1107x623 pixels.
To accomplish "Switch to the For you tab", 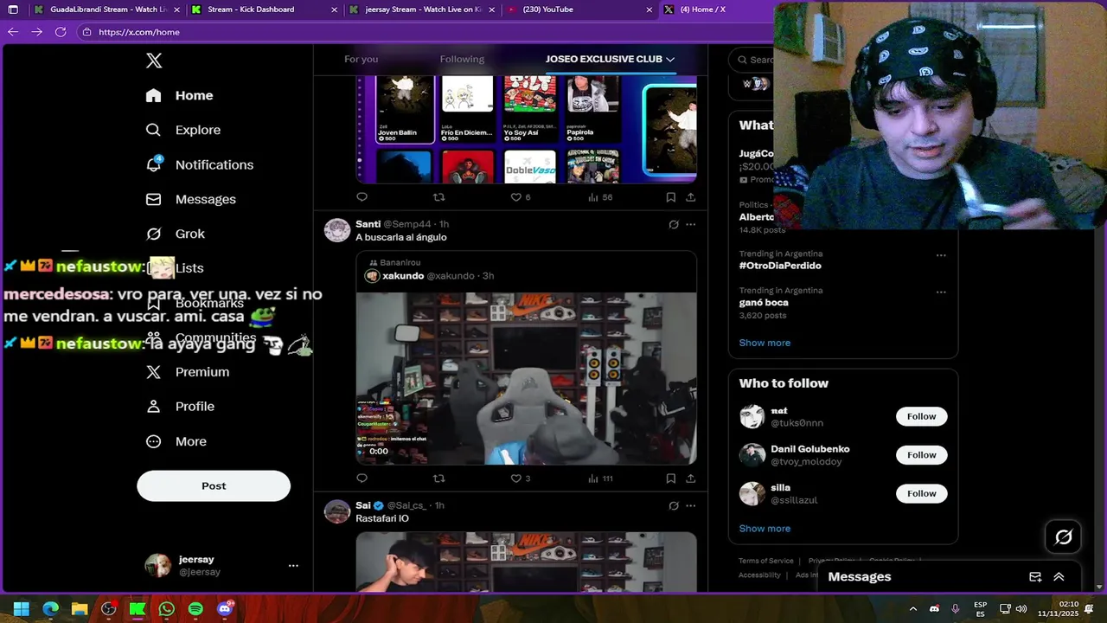I will (x=362, y=59).
